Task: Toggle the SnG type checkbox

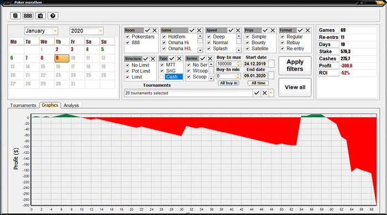Action: pos(162,71)
